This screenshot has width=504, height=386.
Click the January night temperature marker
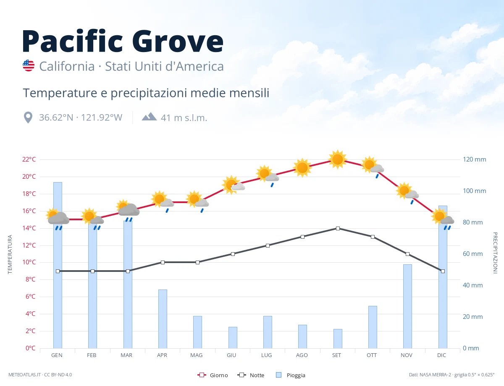point(58,271)
